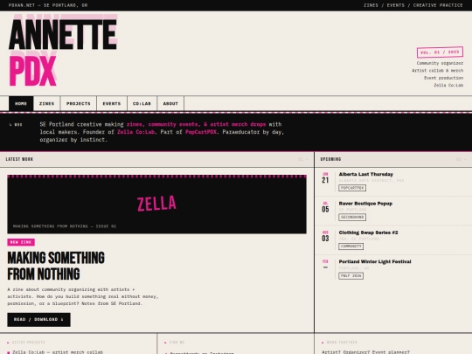Open the Alberta Last Thursday event
472x354 pixels.
pos(366,174)
